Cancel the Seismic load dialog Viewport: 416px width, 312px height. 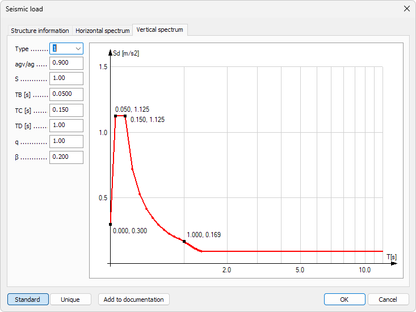click(388, 300)
